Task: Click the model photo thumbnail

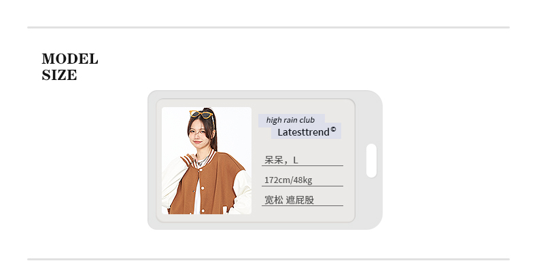Action: (x=207, y=161)
